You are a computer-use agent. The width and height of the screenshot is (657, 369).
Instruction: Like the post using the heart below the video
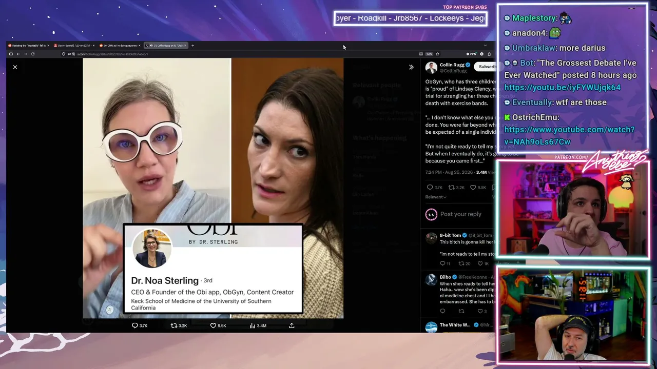click(213, 325)
